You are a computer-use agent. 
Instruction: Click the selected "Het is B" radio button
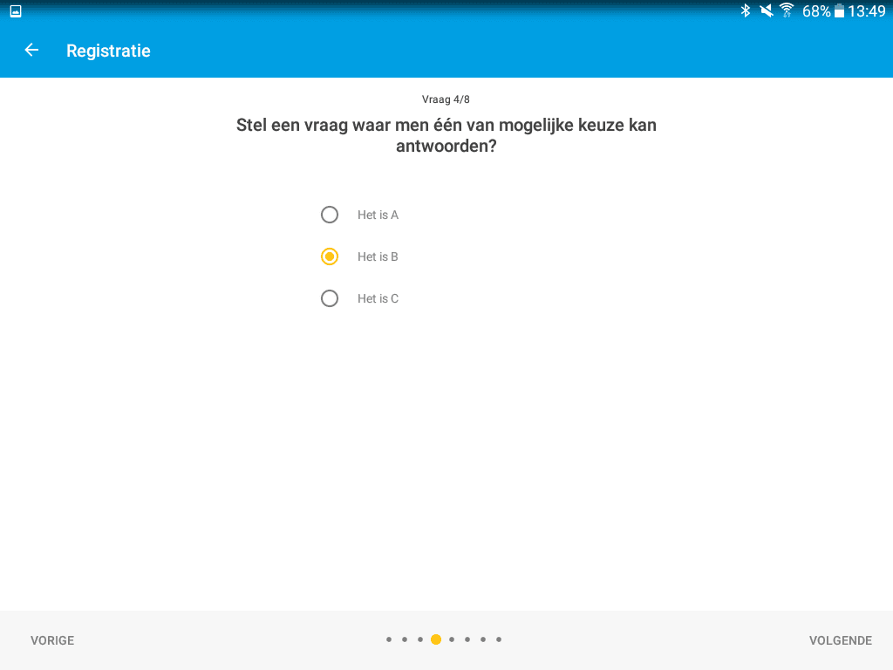[x=330, y=256]
